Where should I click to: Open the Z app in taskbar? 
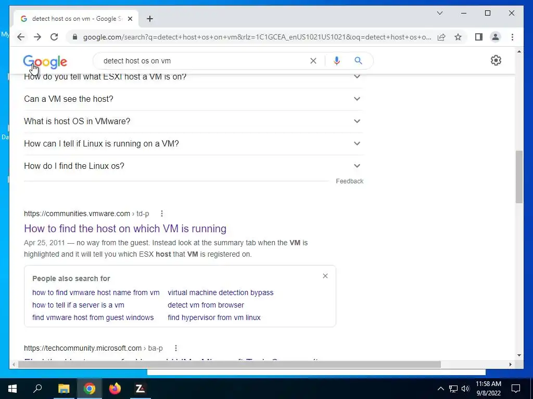(141, 389)
